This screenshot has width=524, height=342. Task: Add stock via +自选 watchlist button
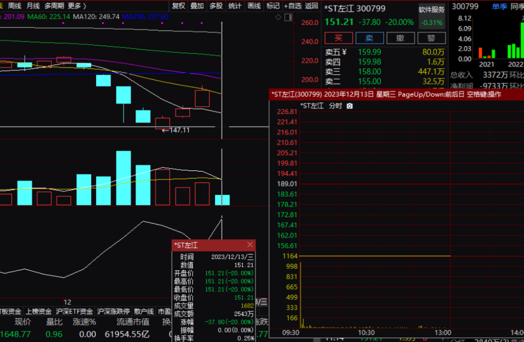click(293, 6)
